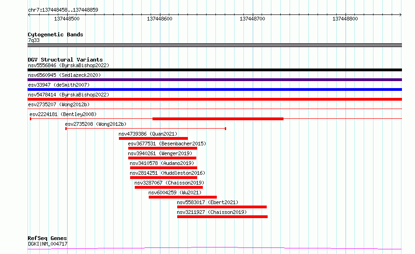Click the magenta DGKI gene track line
Screen dimensions: 415x254
point(214,248)
